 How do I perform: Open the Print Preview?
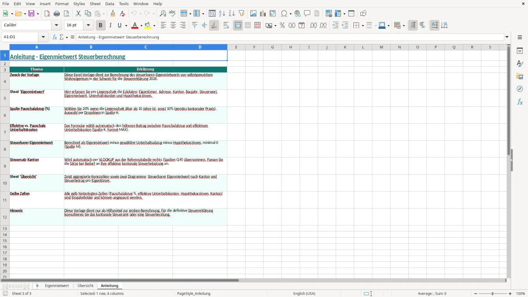tap(66, 14)
